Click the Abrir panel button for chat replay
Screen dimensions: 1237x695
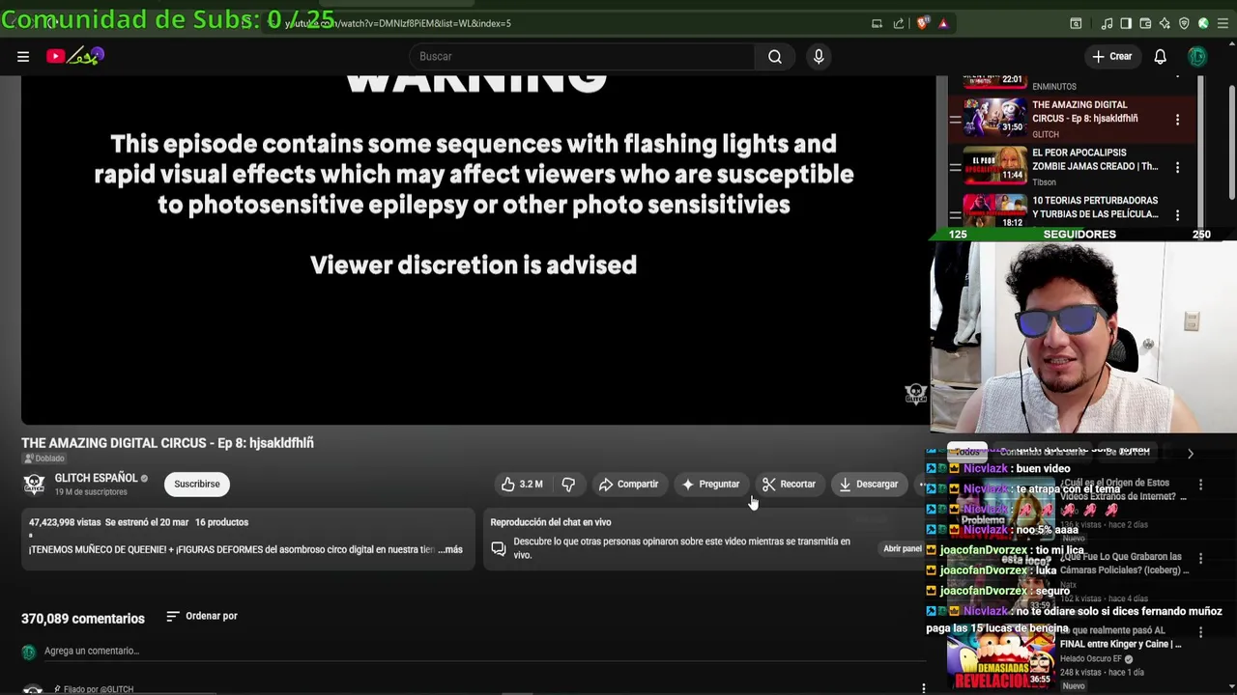(902, 549)
